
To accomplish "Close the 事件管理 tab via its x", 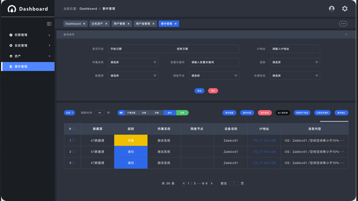I will point(176,23).
